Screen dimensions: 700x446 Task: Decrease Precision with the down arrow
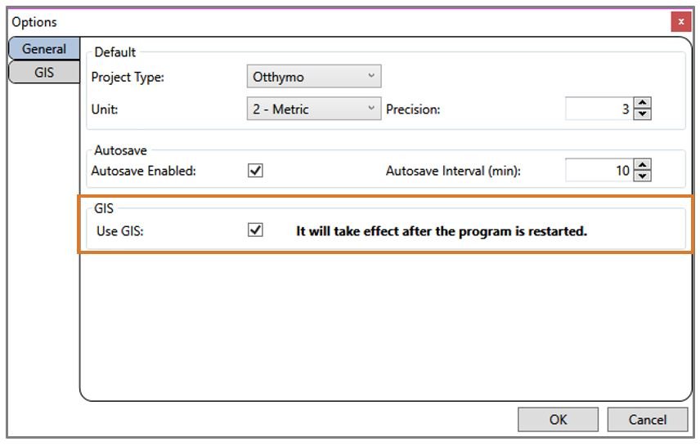643,114
